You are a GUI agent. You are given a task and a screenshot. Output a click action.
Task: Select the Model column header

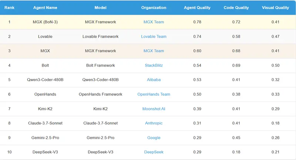(x=100, y=8)
